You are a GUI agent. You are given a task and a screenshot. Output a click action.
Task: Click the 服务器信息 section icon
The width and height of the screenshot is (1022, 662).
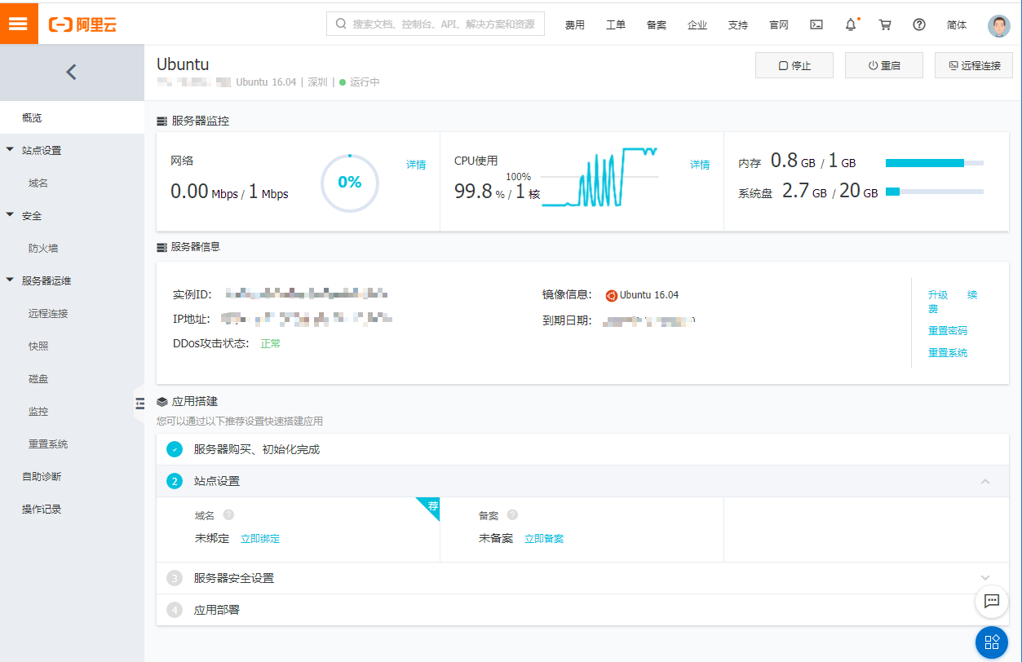point(161,246)
